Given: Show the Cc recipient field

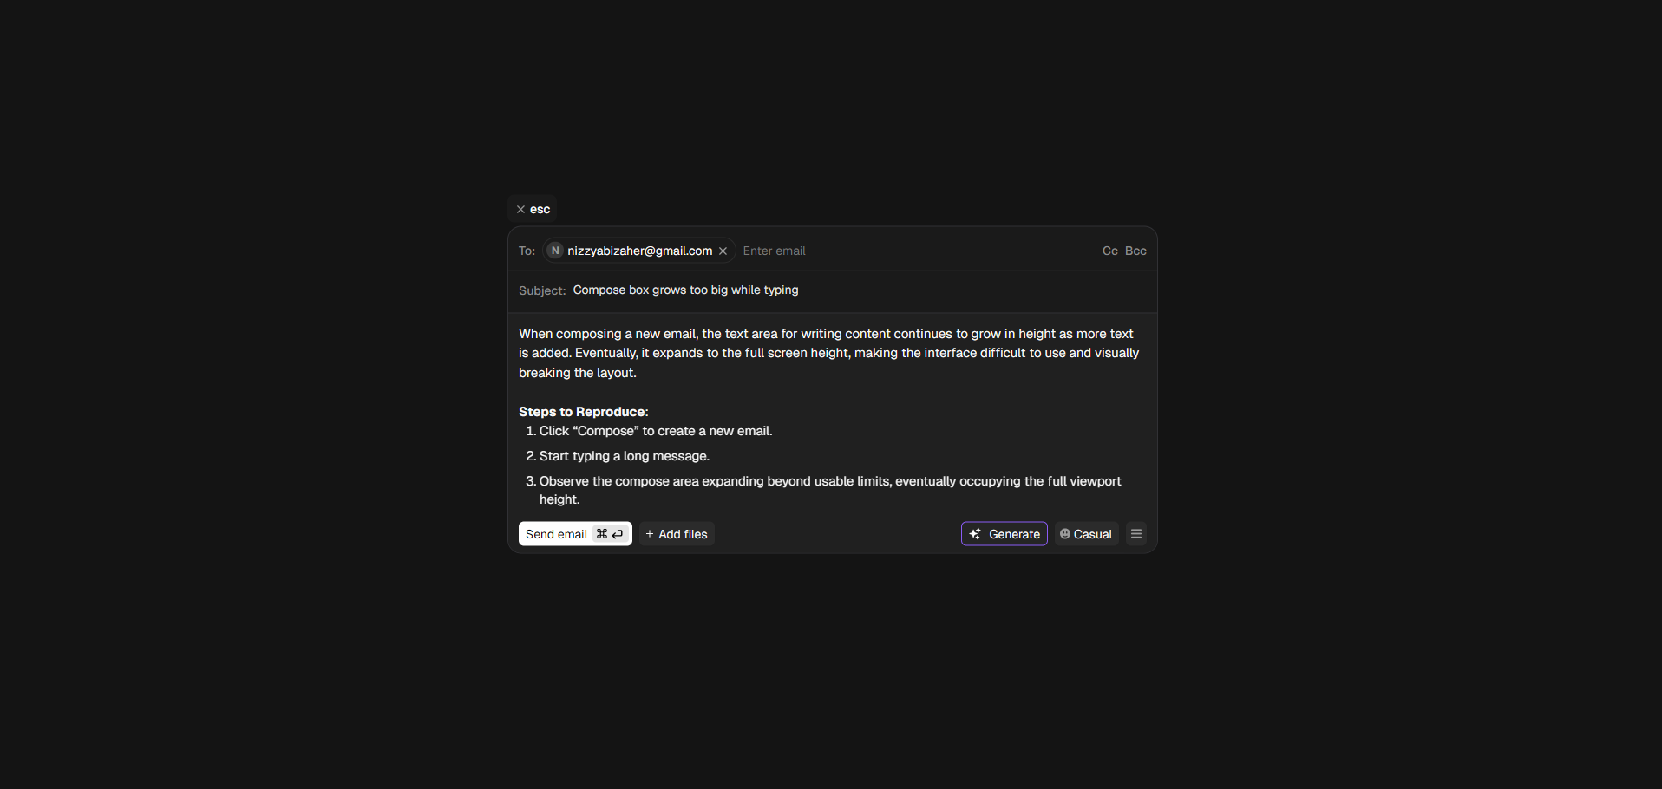Looking at the screenshot, I should point(1109,251).
